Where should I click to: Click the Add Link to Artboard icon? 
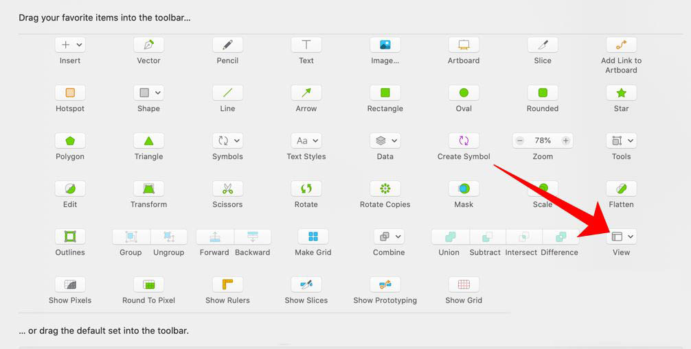pos(622,45)
